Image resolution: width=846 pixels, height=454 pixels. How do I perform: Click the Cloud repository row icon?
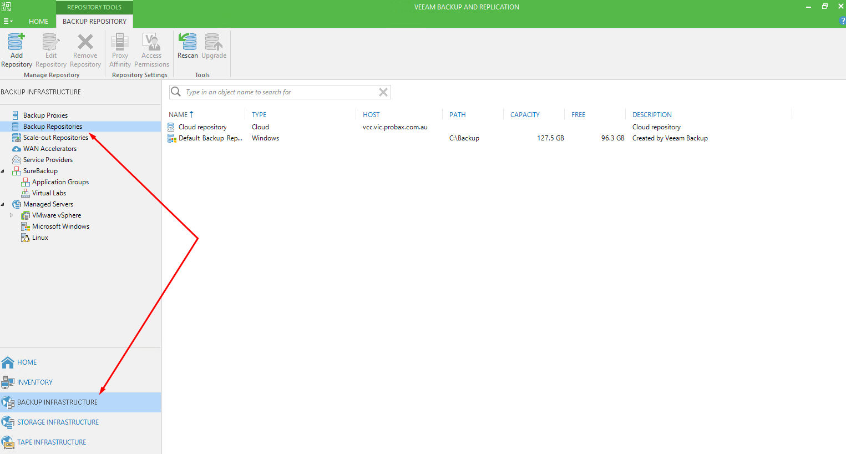pyautogui.click(x=171, y=127)
